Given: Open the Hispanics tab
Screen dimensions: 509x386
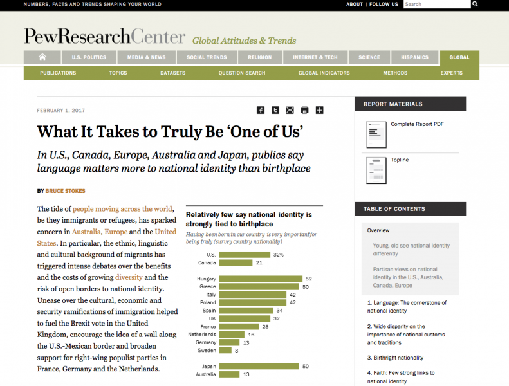Looking at the screenshot, I should pos(414,57).
